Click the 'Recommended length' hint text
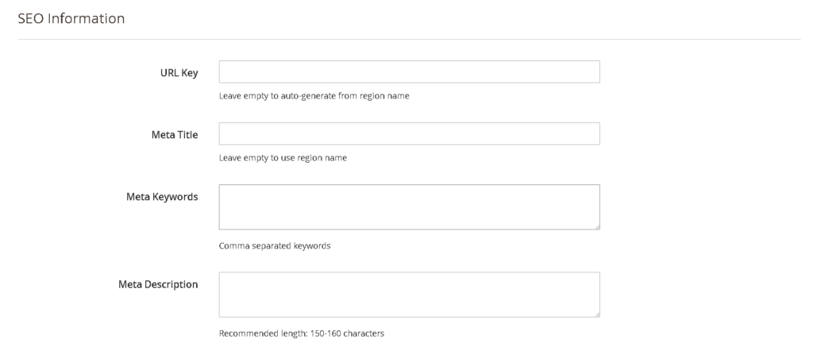Image resolution: width=813 pixels, height=362 pixels. 301,333
